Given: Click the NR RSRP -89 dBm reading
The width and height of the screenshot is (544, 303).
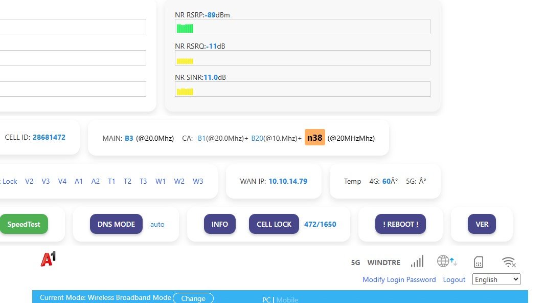Looking at the screenshot, I should [217, 15].
